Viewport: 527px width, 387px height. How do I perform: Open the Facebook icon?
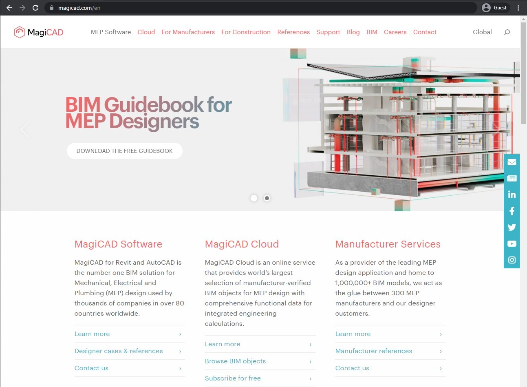pos(512,211)
